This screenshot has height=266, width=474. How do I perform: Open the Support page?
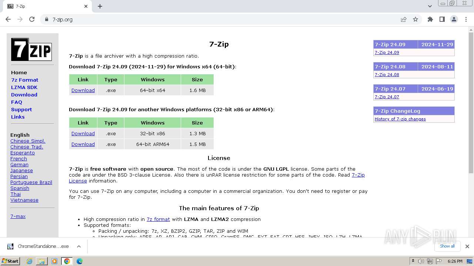point(21,109)
